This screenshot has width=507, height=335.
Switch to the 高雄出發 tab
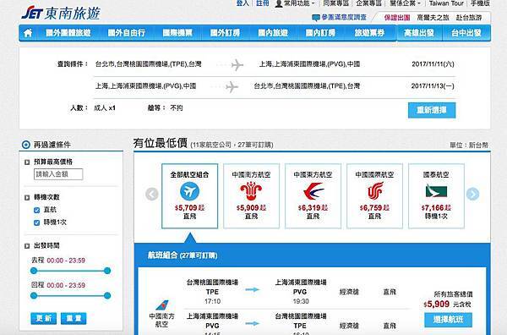click(419, 33)
